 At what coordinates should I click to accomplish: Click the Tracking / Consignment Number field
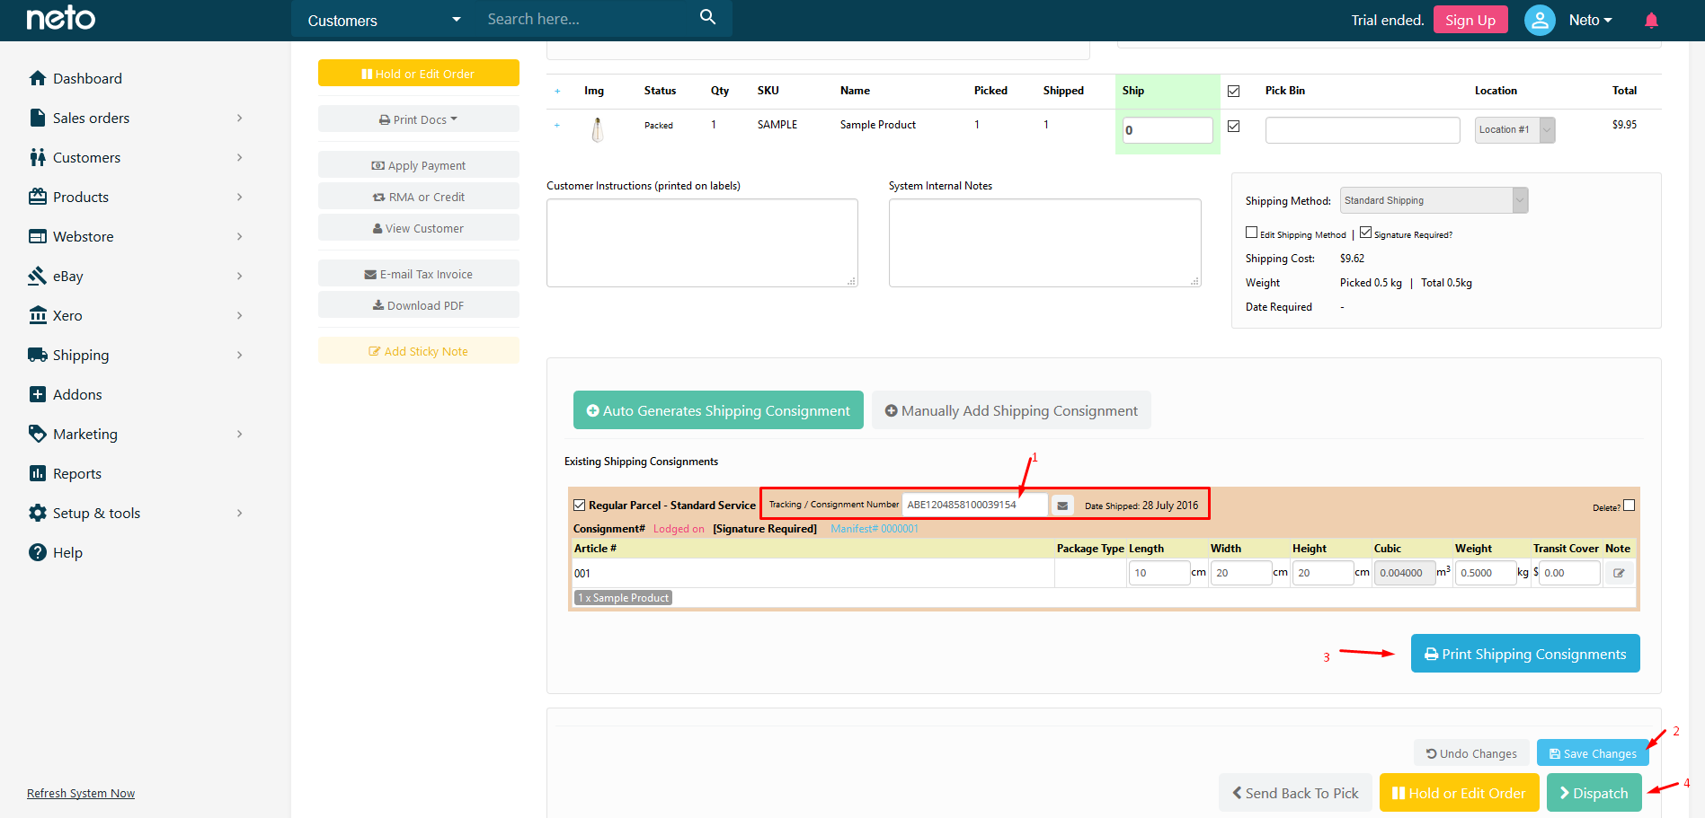point(974,505)
